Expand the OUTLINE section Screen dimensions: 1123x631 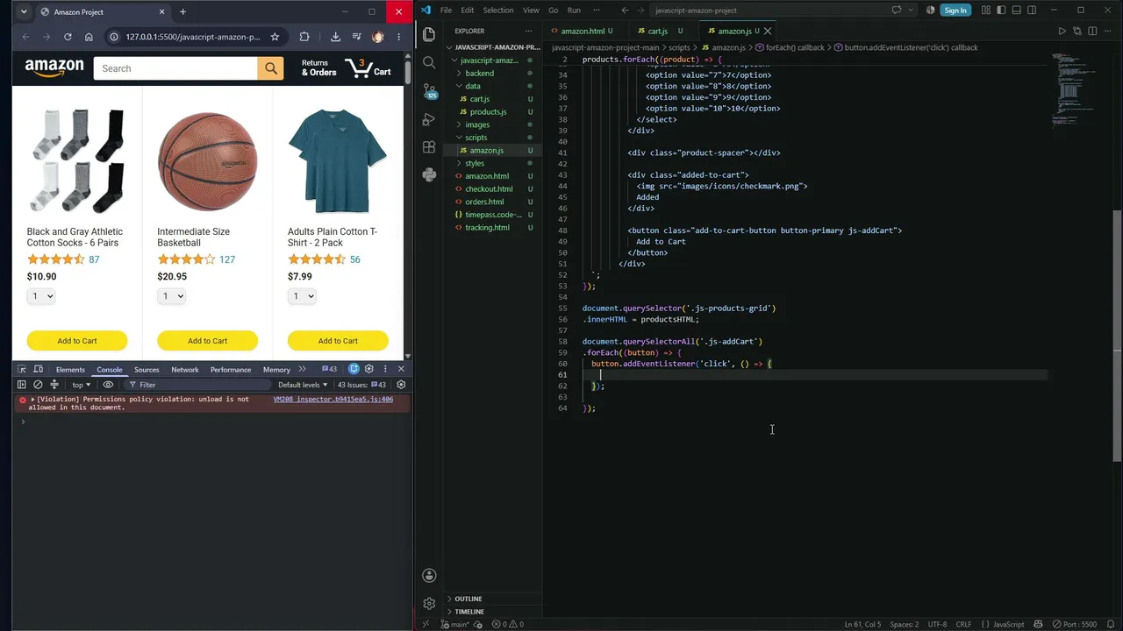coord(469,599)
